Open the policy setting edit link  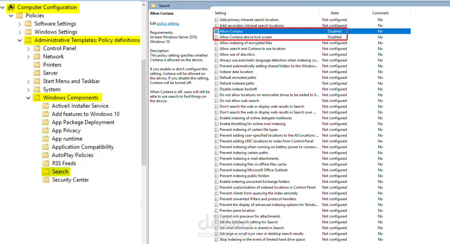(x=168, y=23)
